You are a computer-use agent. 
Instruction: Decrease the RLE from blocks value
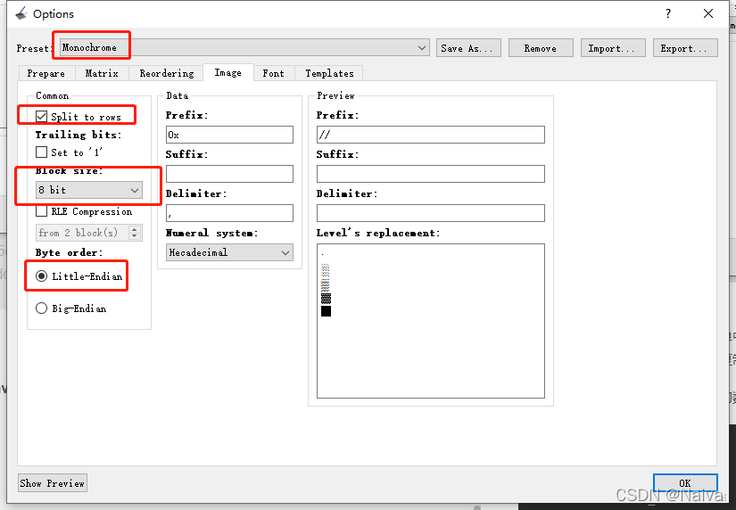coord(134,235)
